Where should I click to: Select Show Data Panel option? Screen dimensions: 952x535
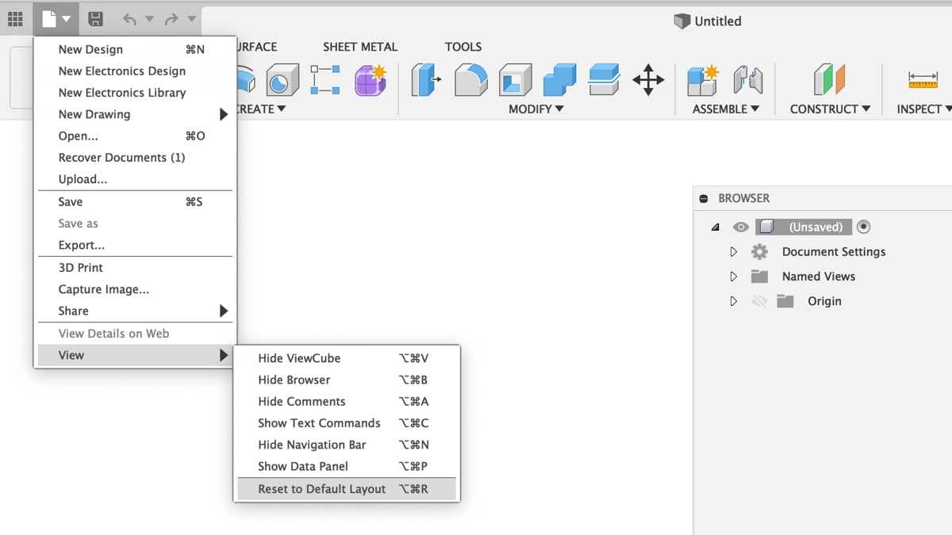[347, 467]
